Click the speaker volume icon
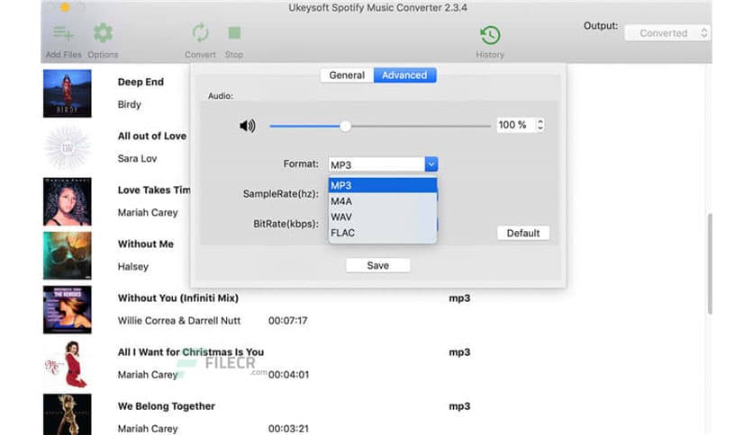753x435 pixels. (x=248, y=126)
